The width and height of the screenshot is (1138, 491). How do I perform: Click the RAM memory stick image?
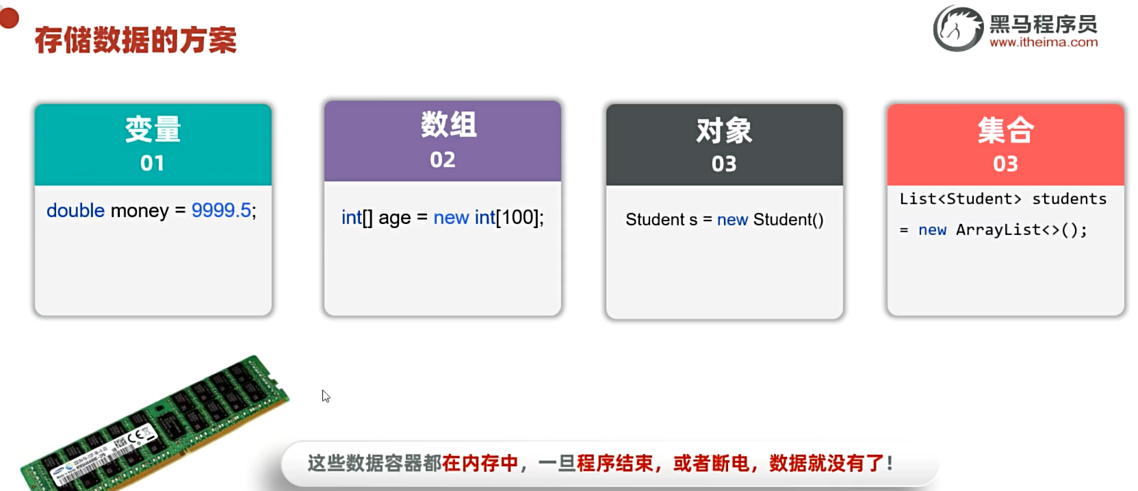[154, 425]
